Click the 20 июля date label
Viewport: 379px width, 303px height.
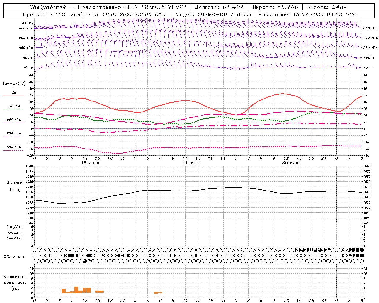[x=291, y=162]
